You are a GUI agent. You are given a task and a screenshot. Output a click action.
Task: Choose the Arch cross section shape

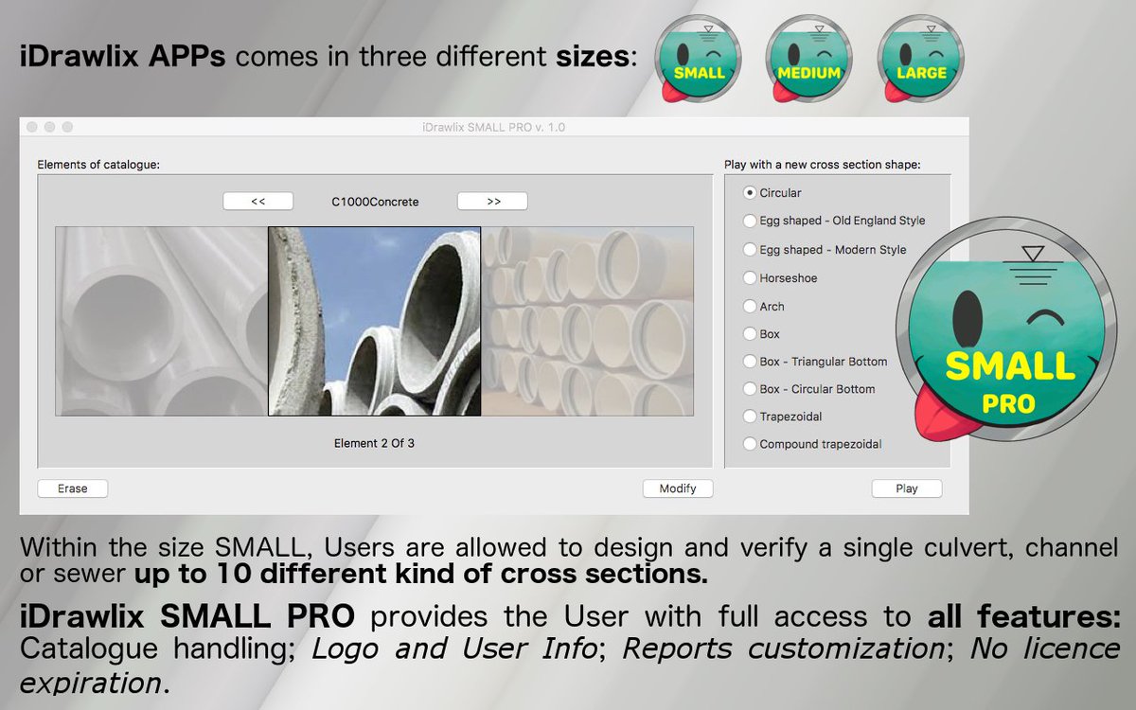tap(750, 307)
